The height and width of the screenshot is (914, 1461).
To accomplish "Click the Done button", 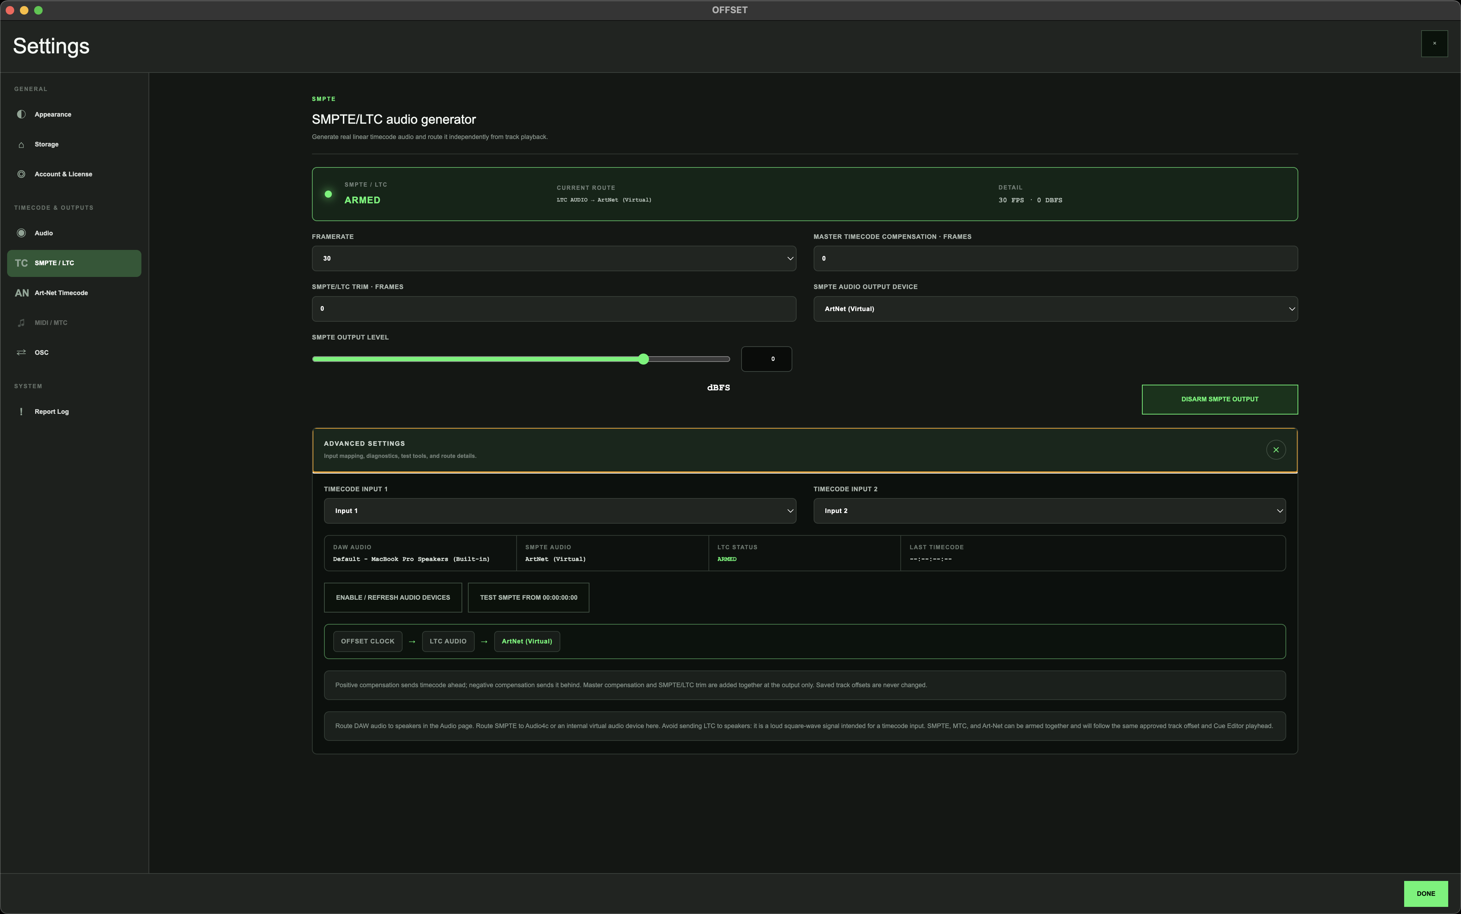I will (x=1425, y=893).
